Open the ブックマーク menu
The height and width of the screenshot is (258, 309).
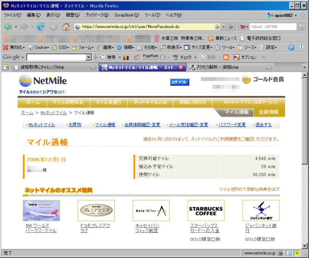coord(97,15)
